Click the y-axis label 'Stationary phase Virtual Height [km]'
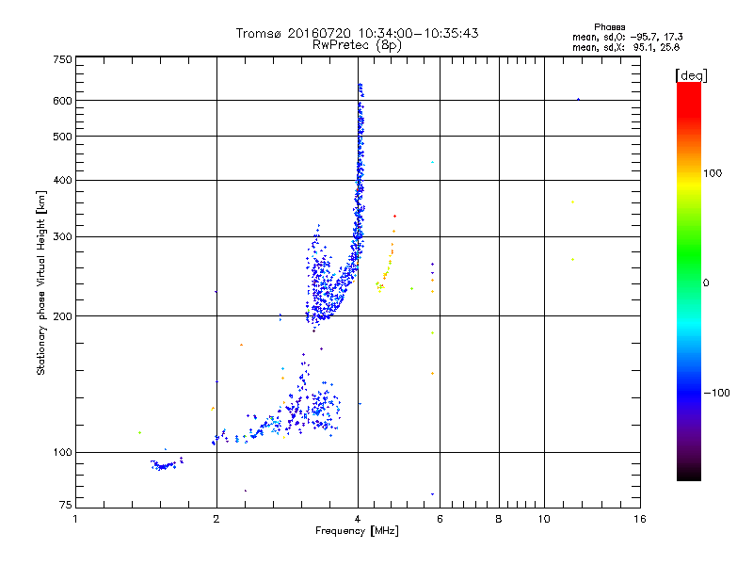 [x=41, y=282]
